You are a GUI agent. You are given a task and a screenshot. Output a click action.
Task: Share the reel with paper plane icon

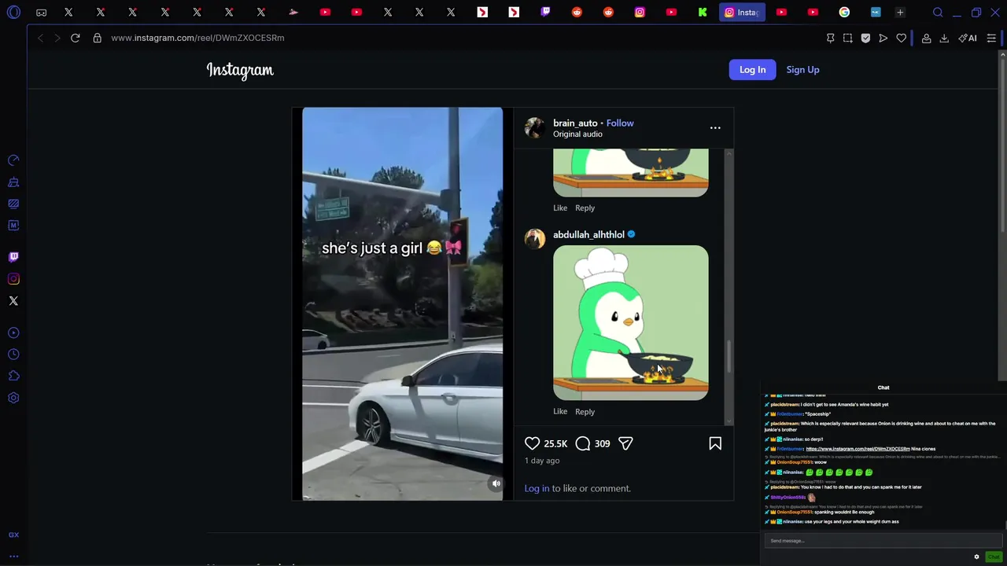point(625,443)
